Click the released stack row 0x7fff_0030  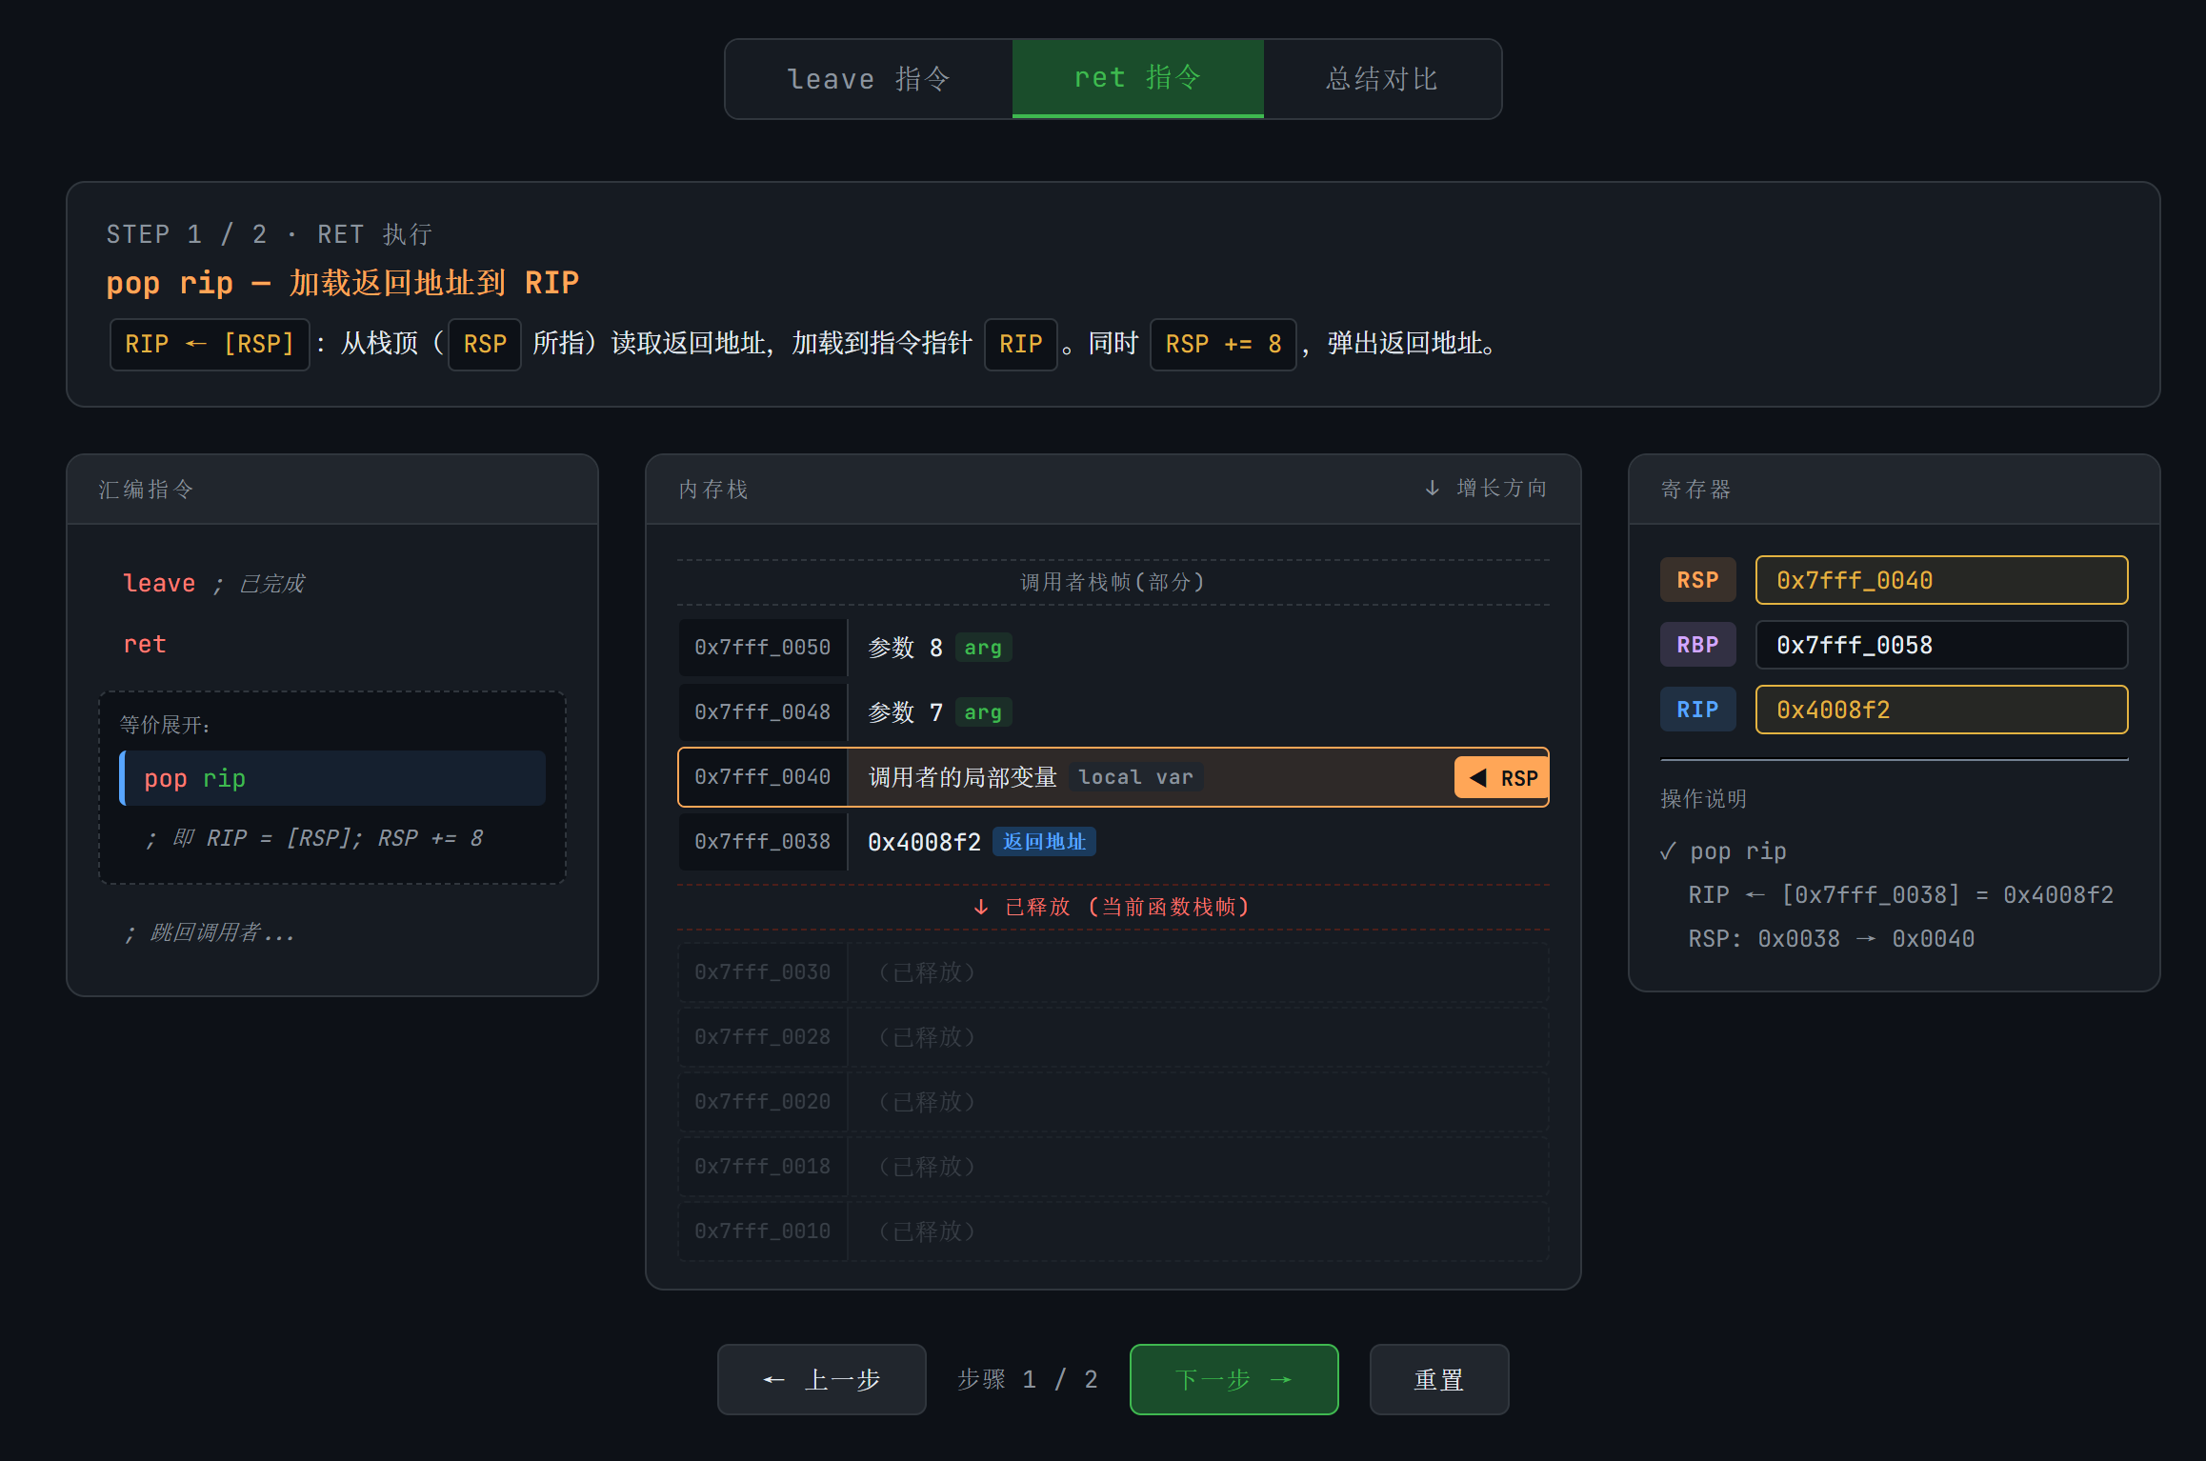(x=762, y=972)
